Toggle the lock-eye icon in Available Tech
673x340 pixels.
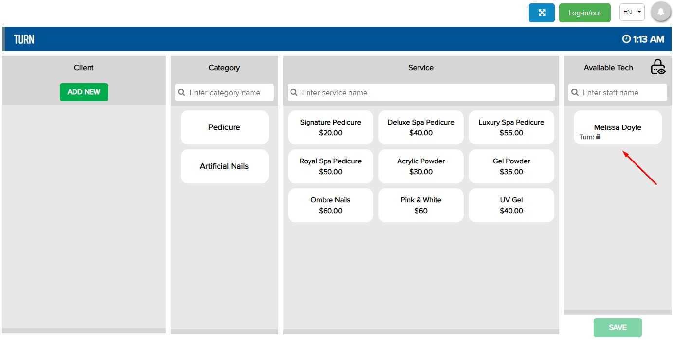[x=658, y=67]
